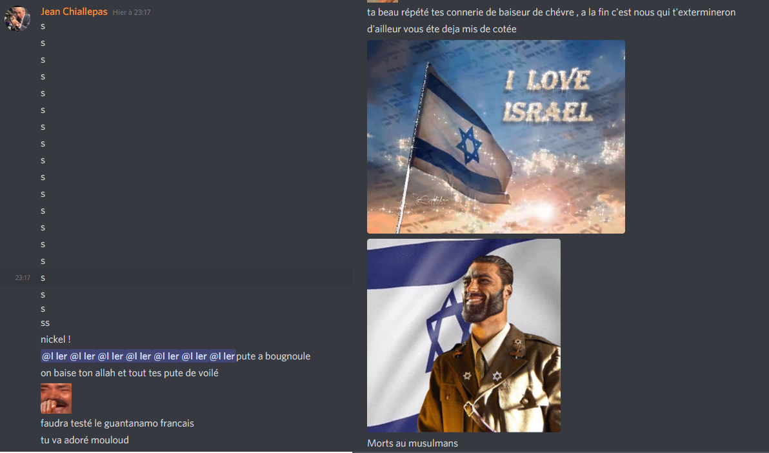Screen dimensions: 769x453
Task: Open the first @l ler mention
Action: pos(54,356)
